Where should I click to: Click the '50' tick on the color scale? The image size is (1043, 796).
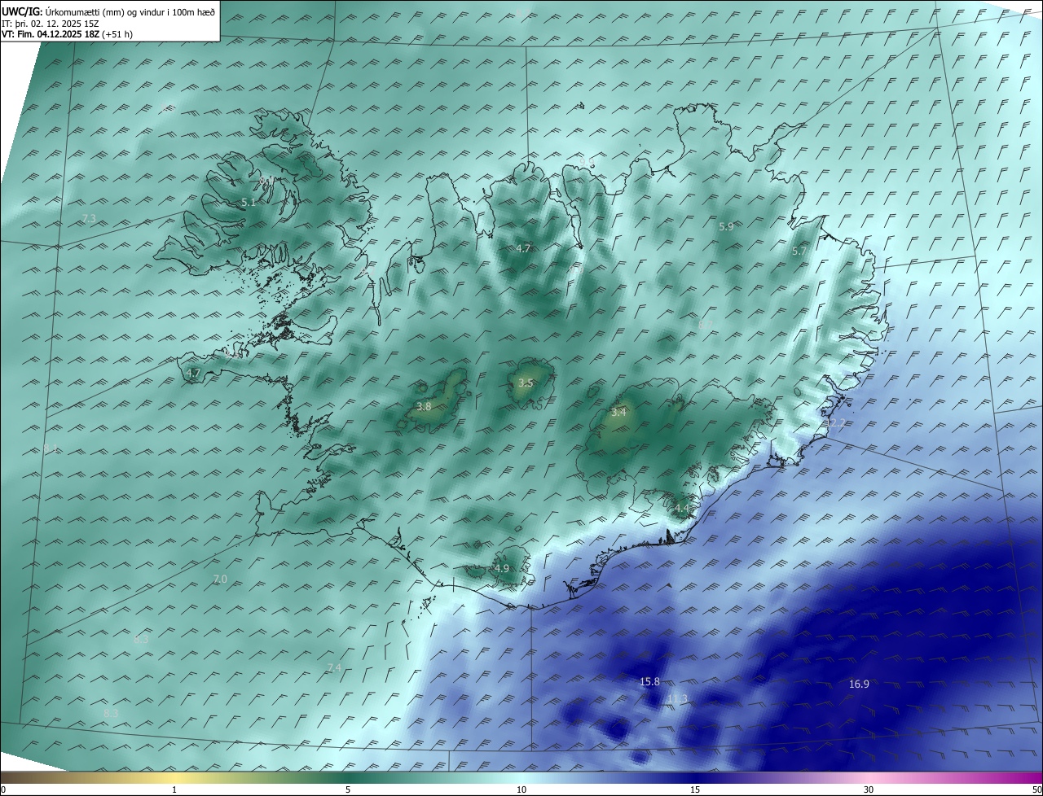[1036, 789]
